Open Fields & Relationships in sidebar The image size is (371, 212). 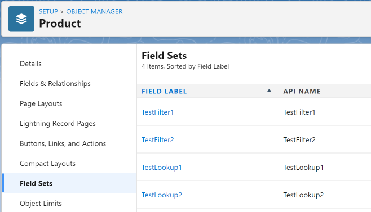(x=55, y=84)
